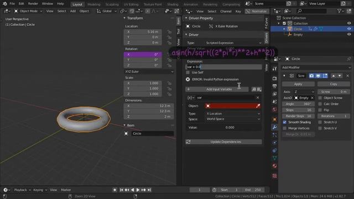The height and width of the screenshot is (199, 354).
Task: Copy the Screw modifier
Action: pos(334,84)
